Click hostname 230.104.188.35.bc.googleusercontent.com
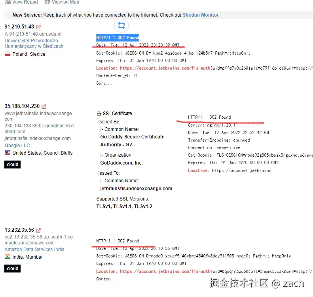The width and height of the screenshot is (313, 297). click(x=39, y=129)
